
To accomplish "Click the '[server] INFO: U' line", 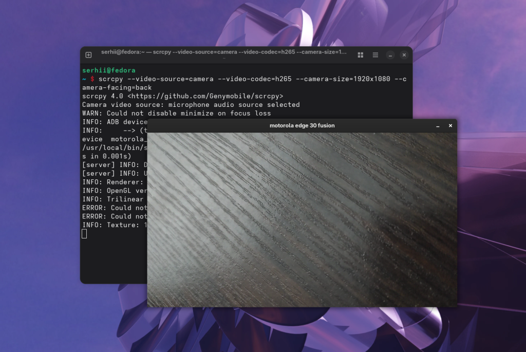I will pyautogui.click(x=115, y=174).
